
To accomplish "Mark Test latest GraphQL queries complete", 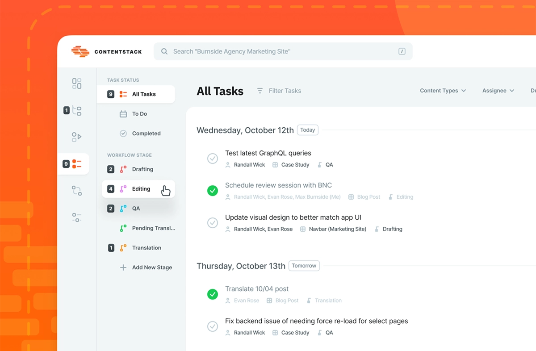I will pyautogui.click(x=213, y=159).
